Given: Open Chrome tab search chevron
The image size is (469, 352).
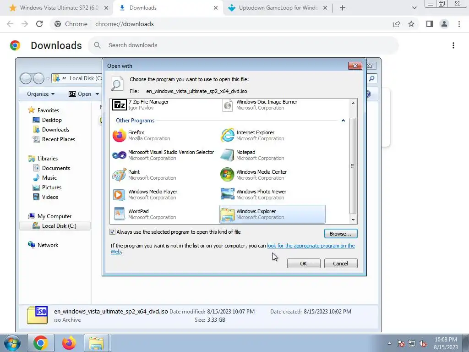Looking at the screenshot, I should tap(414, 8).
